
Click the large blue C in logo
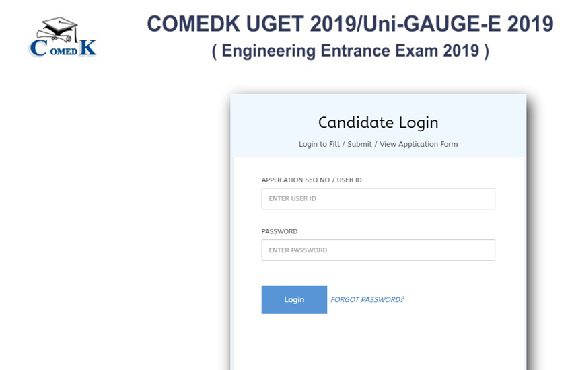coord(38,48)
